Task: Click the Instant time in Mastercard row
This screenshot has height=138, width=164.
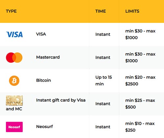Action: click(x=103, y=58)
